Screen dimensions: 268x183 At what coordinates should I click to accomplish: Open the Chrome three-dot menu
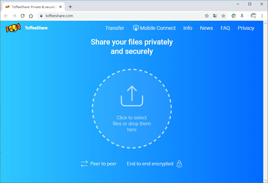(x=262, y=16)
